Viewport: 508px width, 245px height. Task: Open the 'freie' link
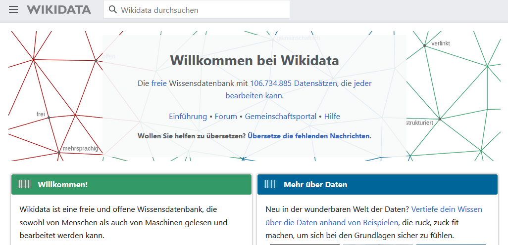159,83
